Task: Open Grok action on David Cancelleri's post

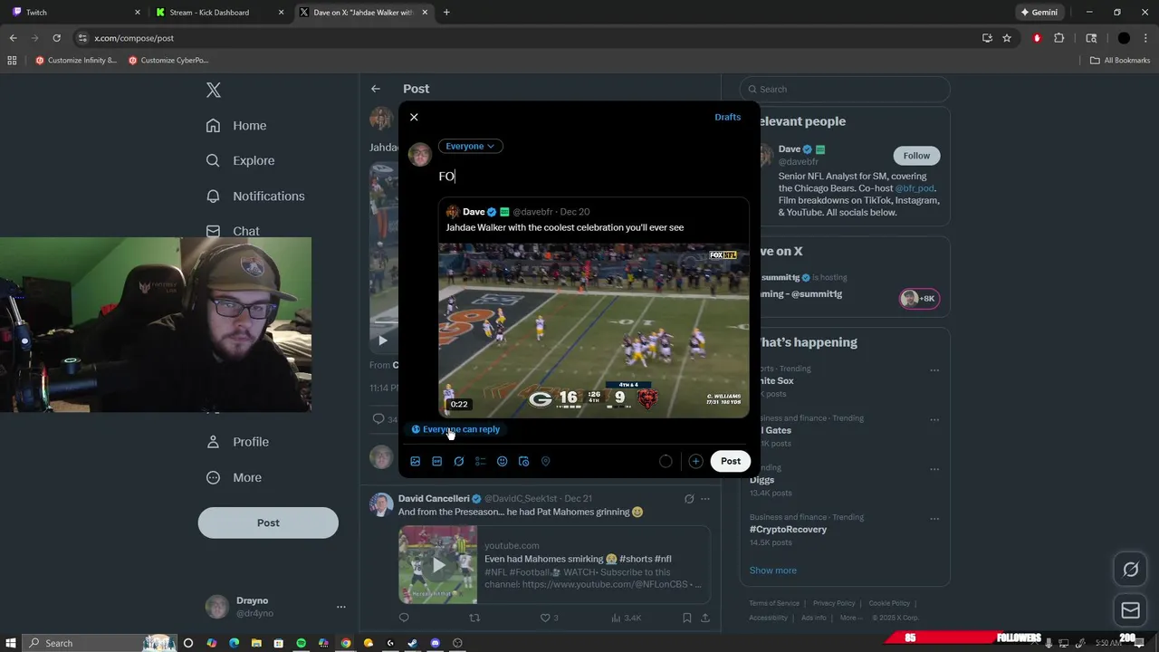Action: coord(689,499)
